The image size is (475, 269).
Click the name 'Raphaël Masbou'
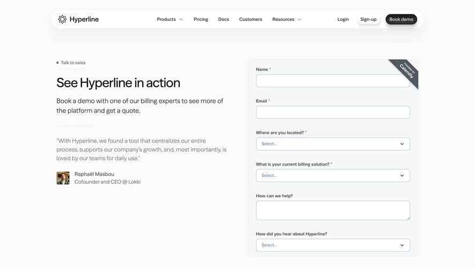[94, 174]
